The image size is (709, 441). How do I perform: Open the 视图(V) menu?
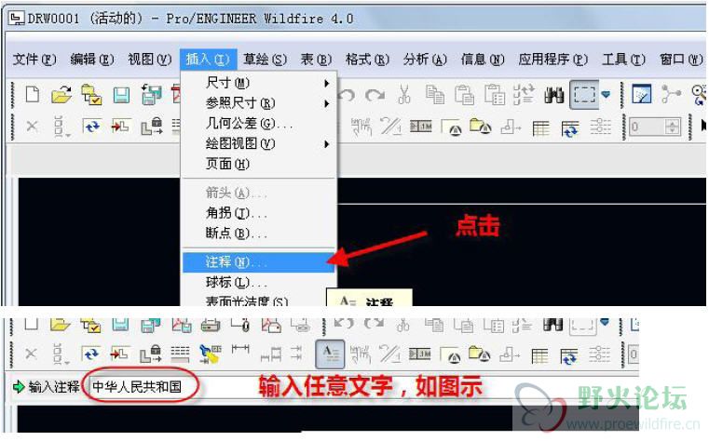coord(150,60)
